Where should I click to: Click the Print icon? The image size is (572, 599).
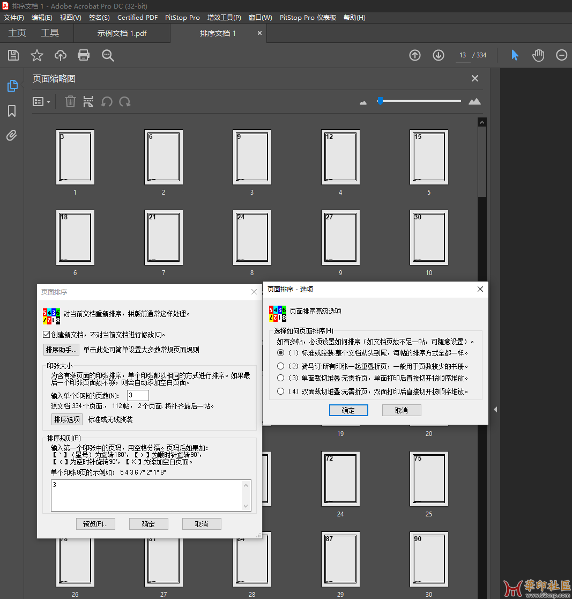84,55
